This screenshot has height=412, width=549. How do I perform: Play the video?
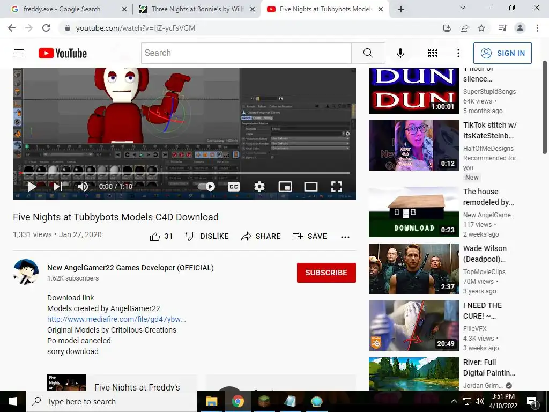(32, 186)
